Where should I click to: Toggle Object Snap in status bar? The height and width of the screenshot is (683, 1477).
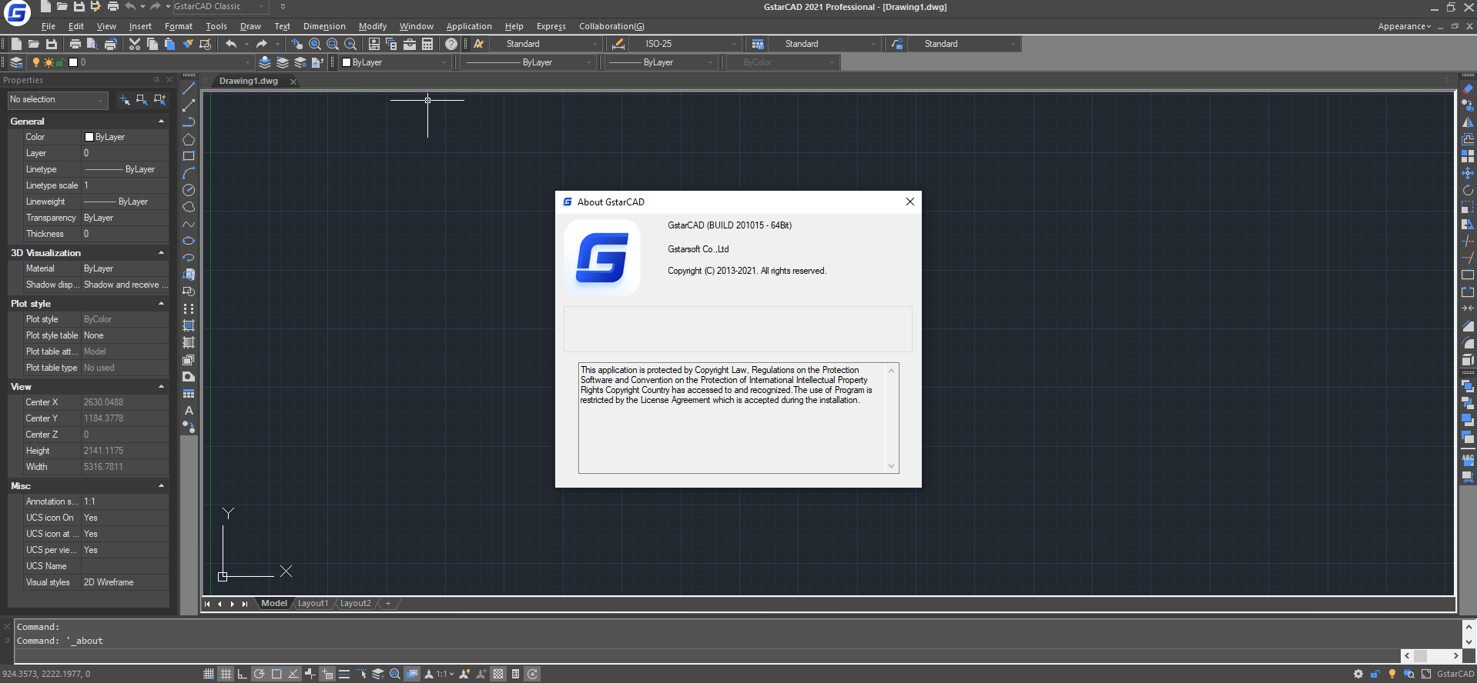click(276, 674)
